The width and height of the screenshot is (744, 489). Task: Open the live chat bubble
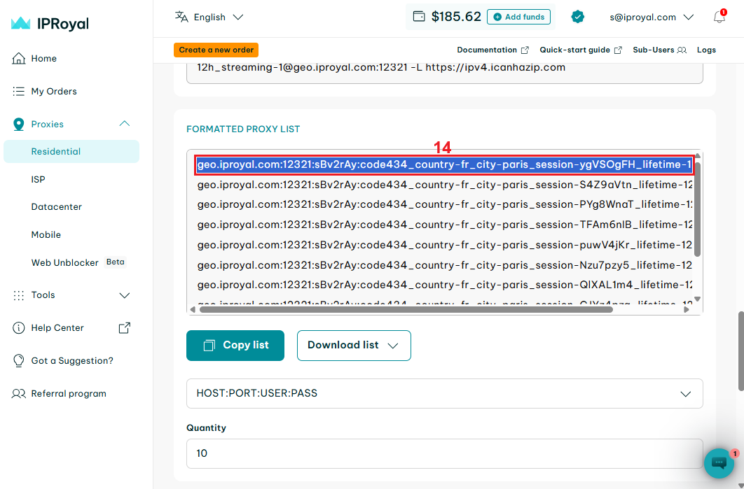(719, 462)
